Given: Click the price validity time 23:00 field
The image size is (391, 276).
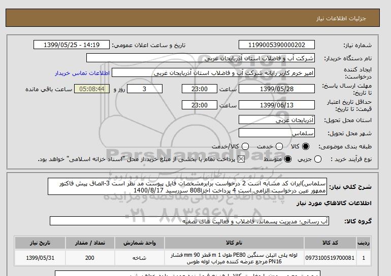Looking at the screenshot, I should tap(200, 105).
